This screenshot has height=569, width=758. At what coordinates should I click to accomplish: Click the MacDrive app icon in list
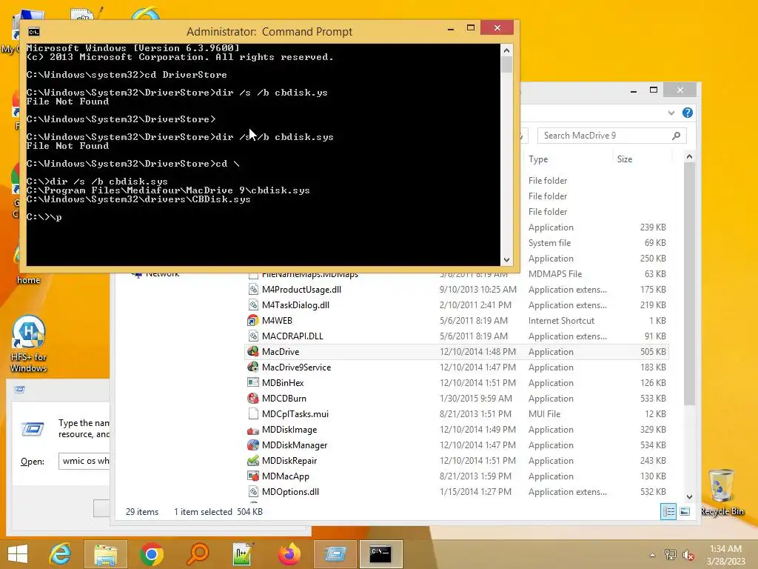[253, 352]
